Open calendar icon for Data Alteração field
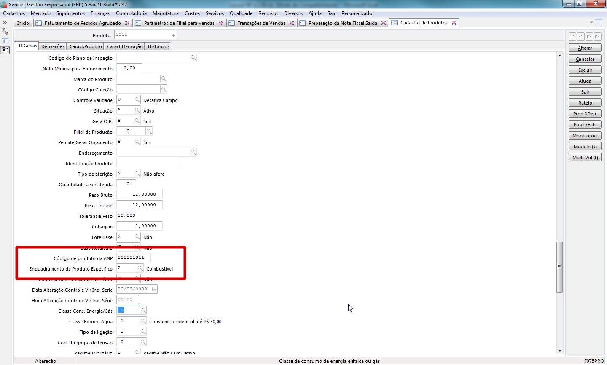Image resolution: width=607 pixels, height=365 pixels. pos(154,289)
